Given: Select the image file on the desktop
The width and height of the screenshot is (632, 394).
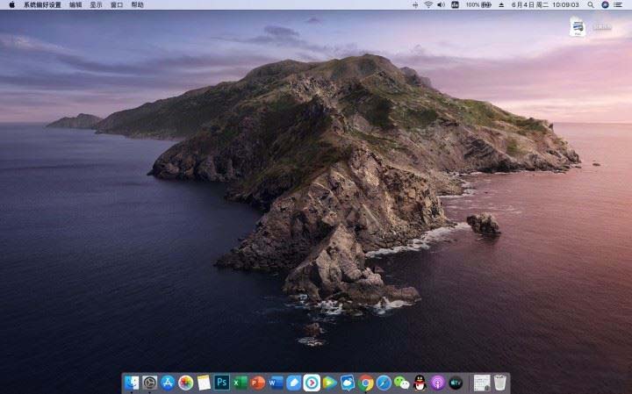Looking at the screenshot, I should click(x=578, y=26).
